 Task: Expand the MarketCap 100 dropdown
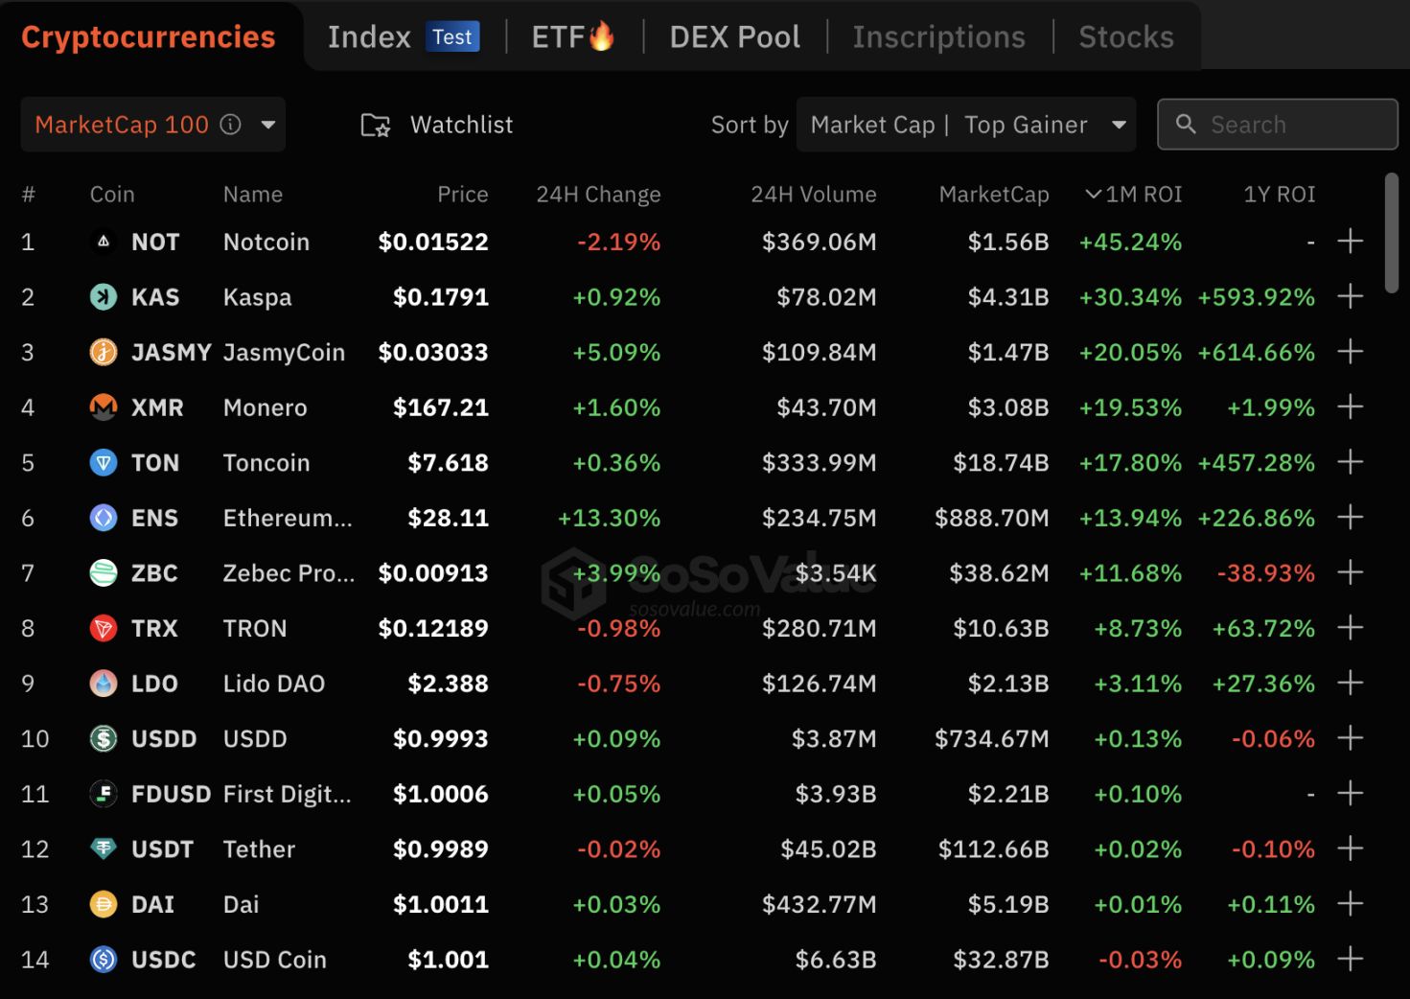[x=268, y=125]
